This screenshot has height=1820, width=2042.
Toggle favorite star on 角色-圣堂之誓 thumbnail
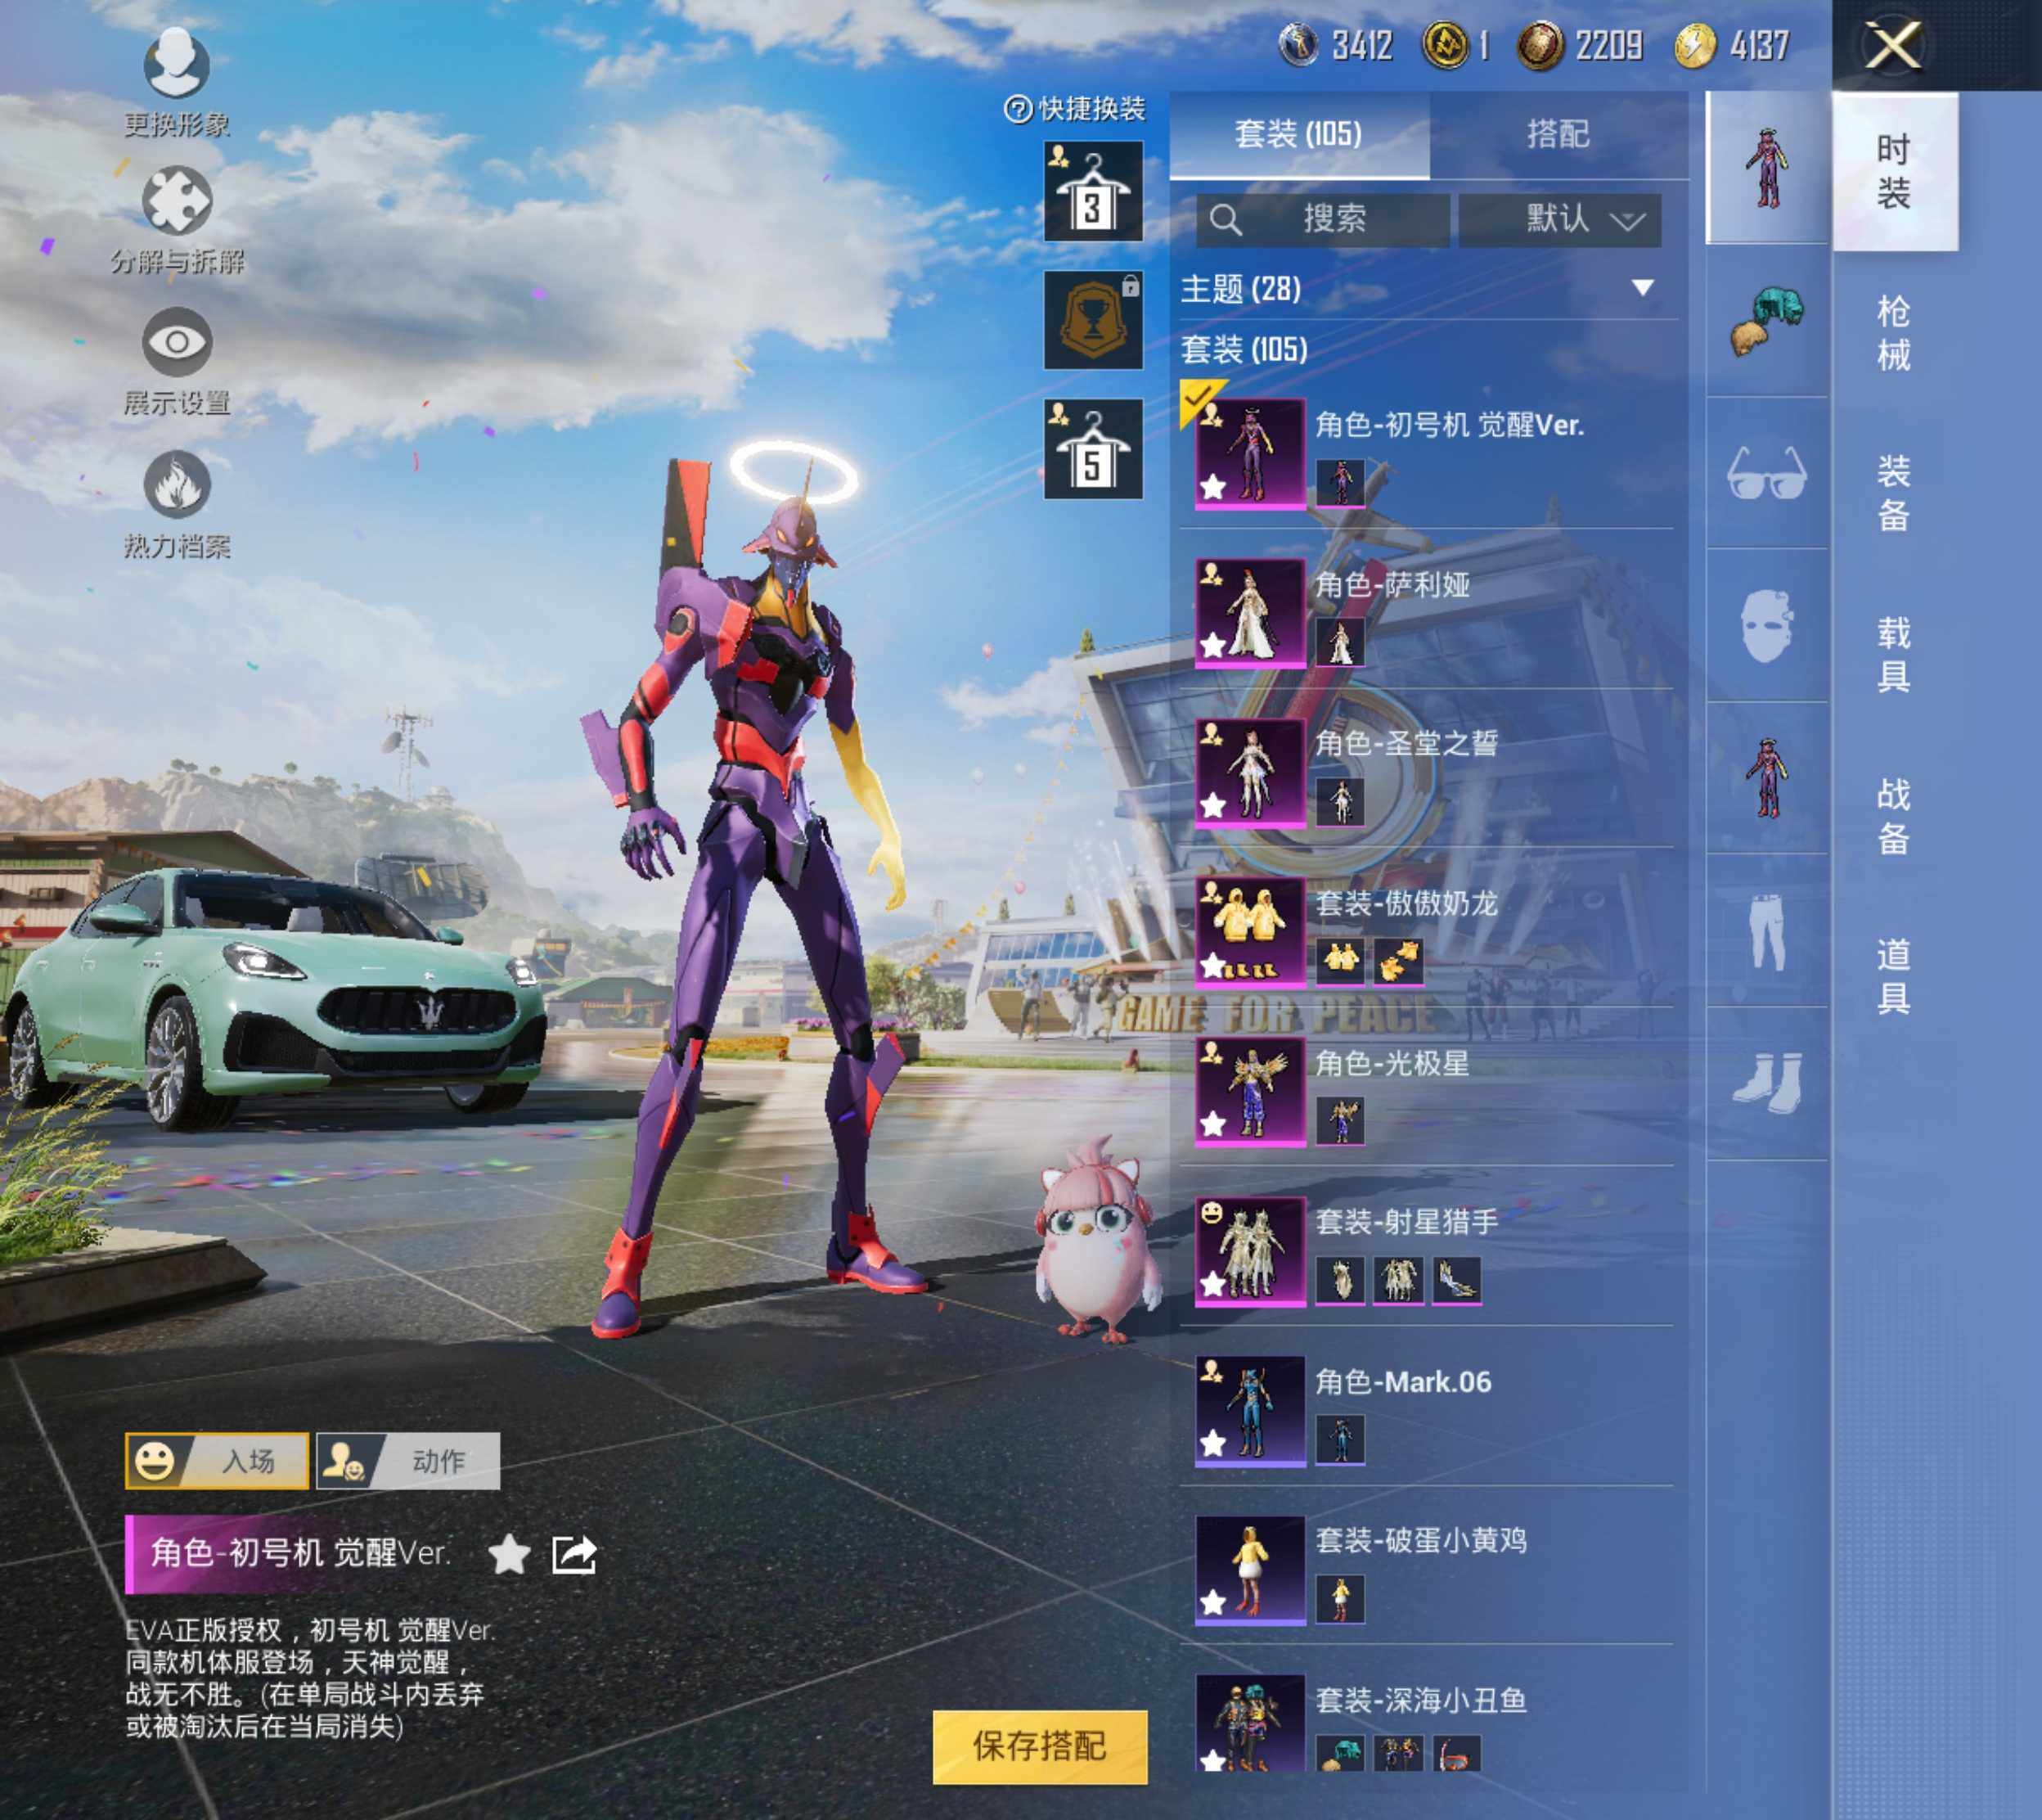(x=1213, y=805)
